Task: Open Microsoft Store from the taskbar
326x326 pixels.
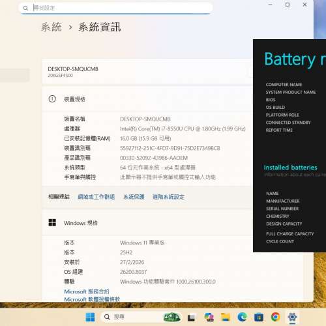Action: click(x=259, y=318)
